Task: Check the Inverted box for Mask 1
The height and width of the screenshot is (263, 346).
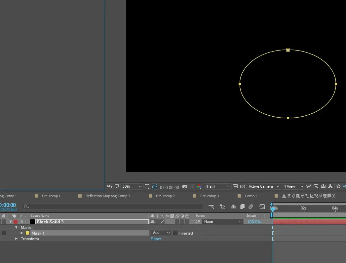Action: (x=175, y=233)
